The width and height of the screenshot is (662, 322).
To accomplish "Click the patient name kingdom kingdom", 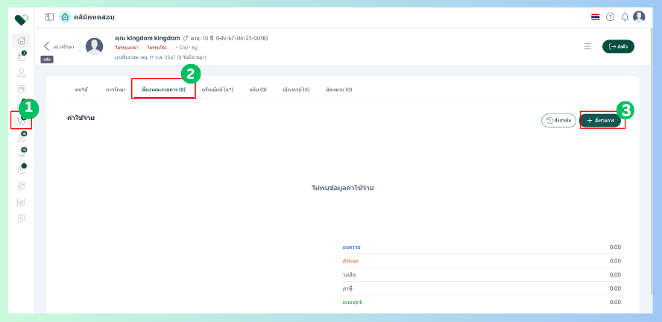I will pyautogui.click(x=154, y=38).
